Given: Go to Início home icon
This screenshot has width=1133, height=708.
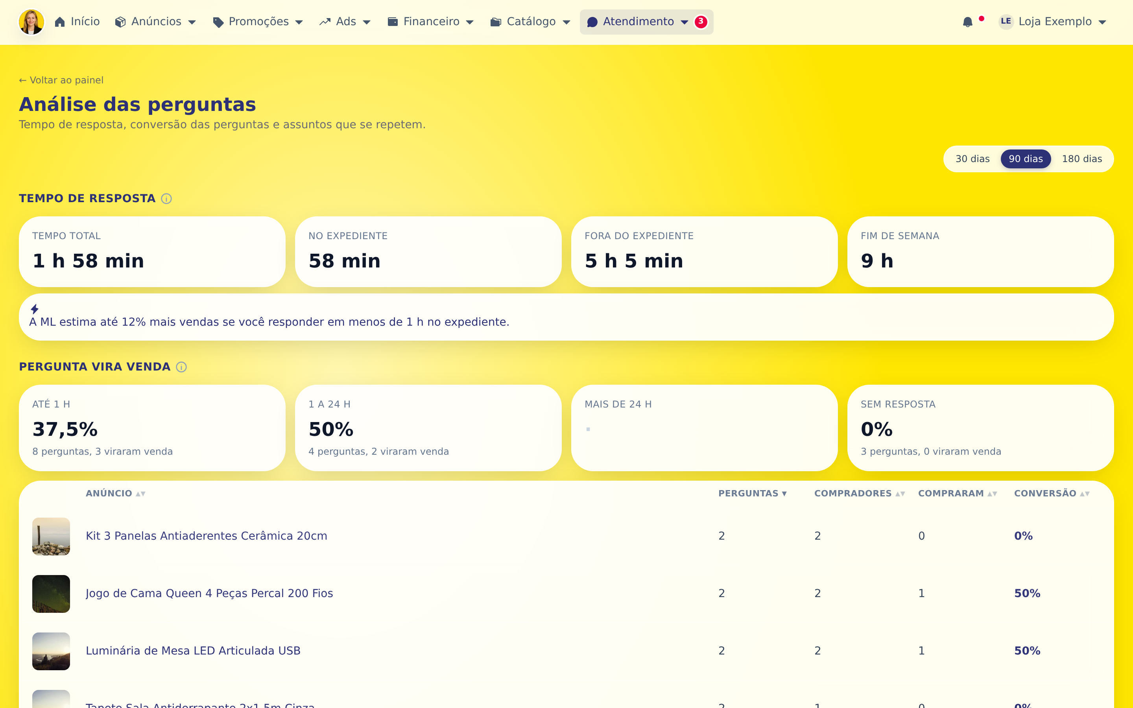Looking at the screenshot, I should (60, 22).
